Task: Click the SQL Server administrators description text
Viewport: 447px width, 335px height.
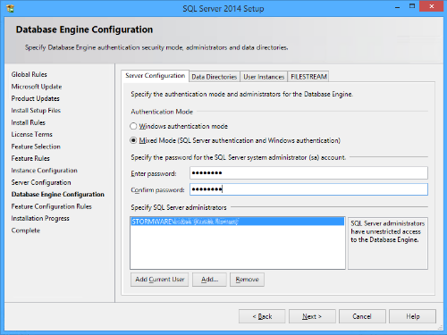Action: point(388,231)
